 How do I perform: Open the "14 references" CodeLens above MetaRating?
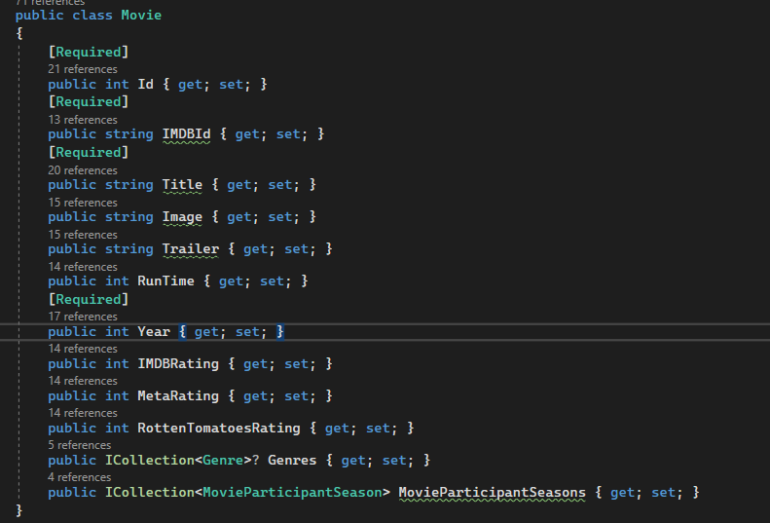coord(83,381)
